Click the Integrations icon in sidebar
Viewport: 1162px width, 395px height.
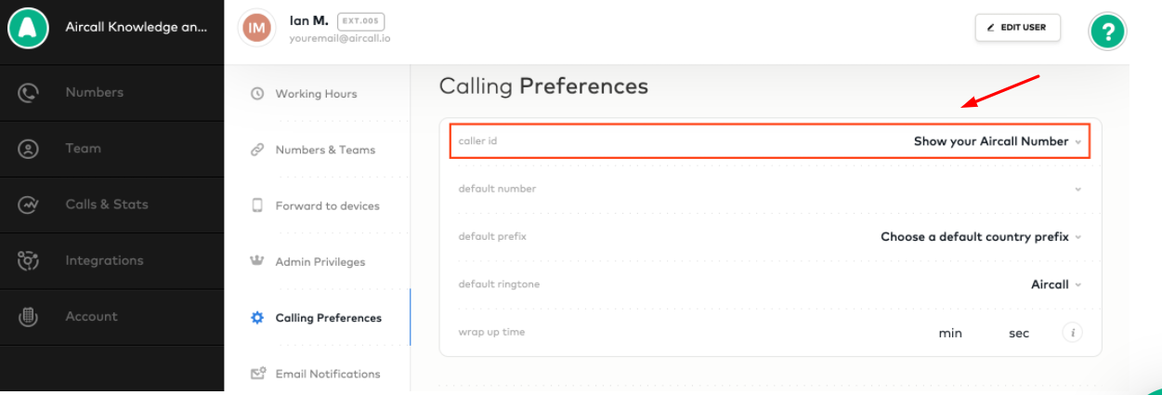(28, 260)
